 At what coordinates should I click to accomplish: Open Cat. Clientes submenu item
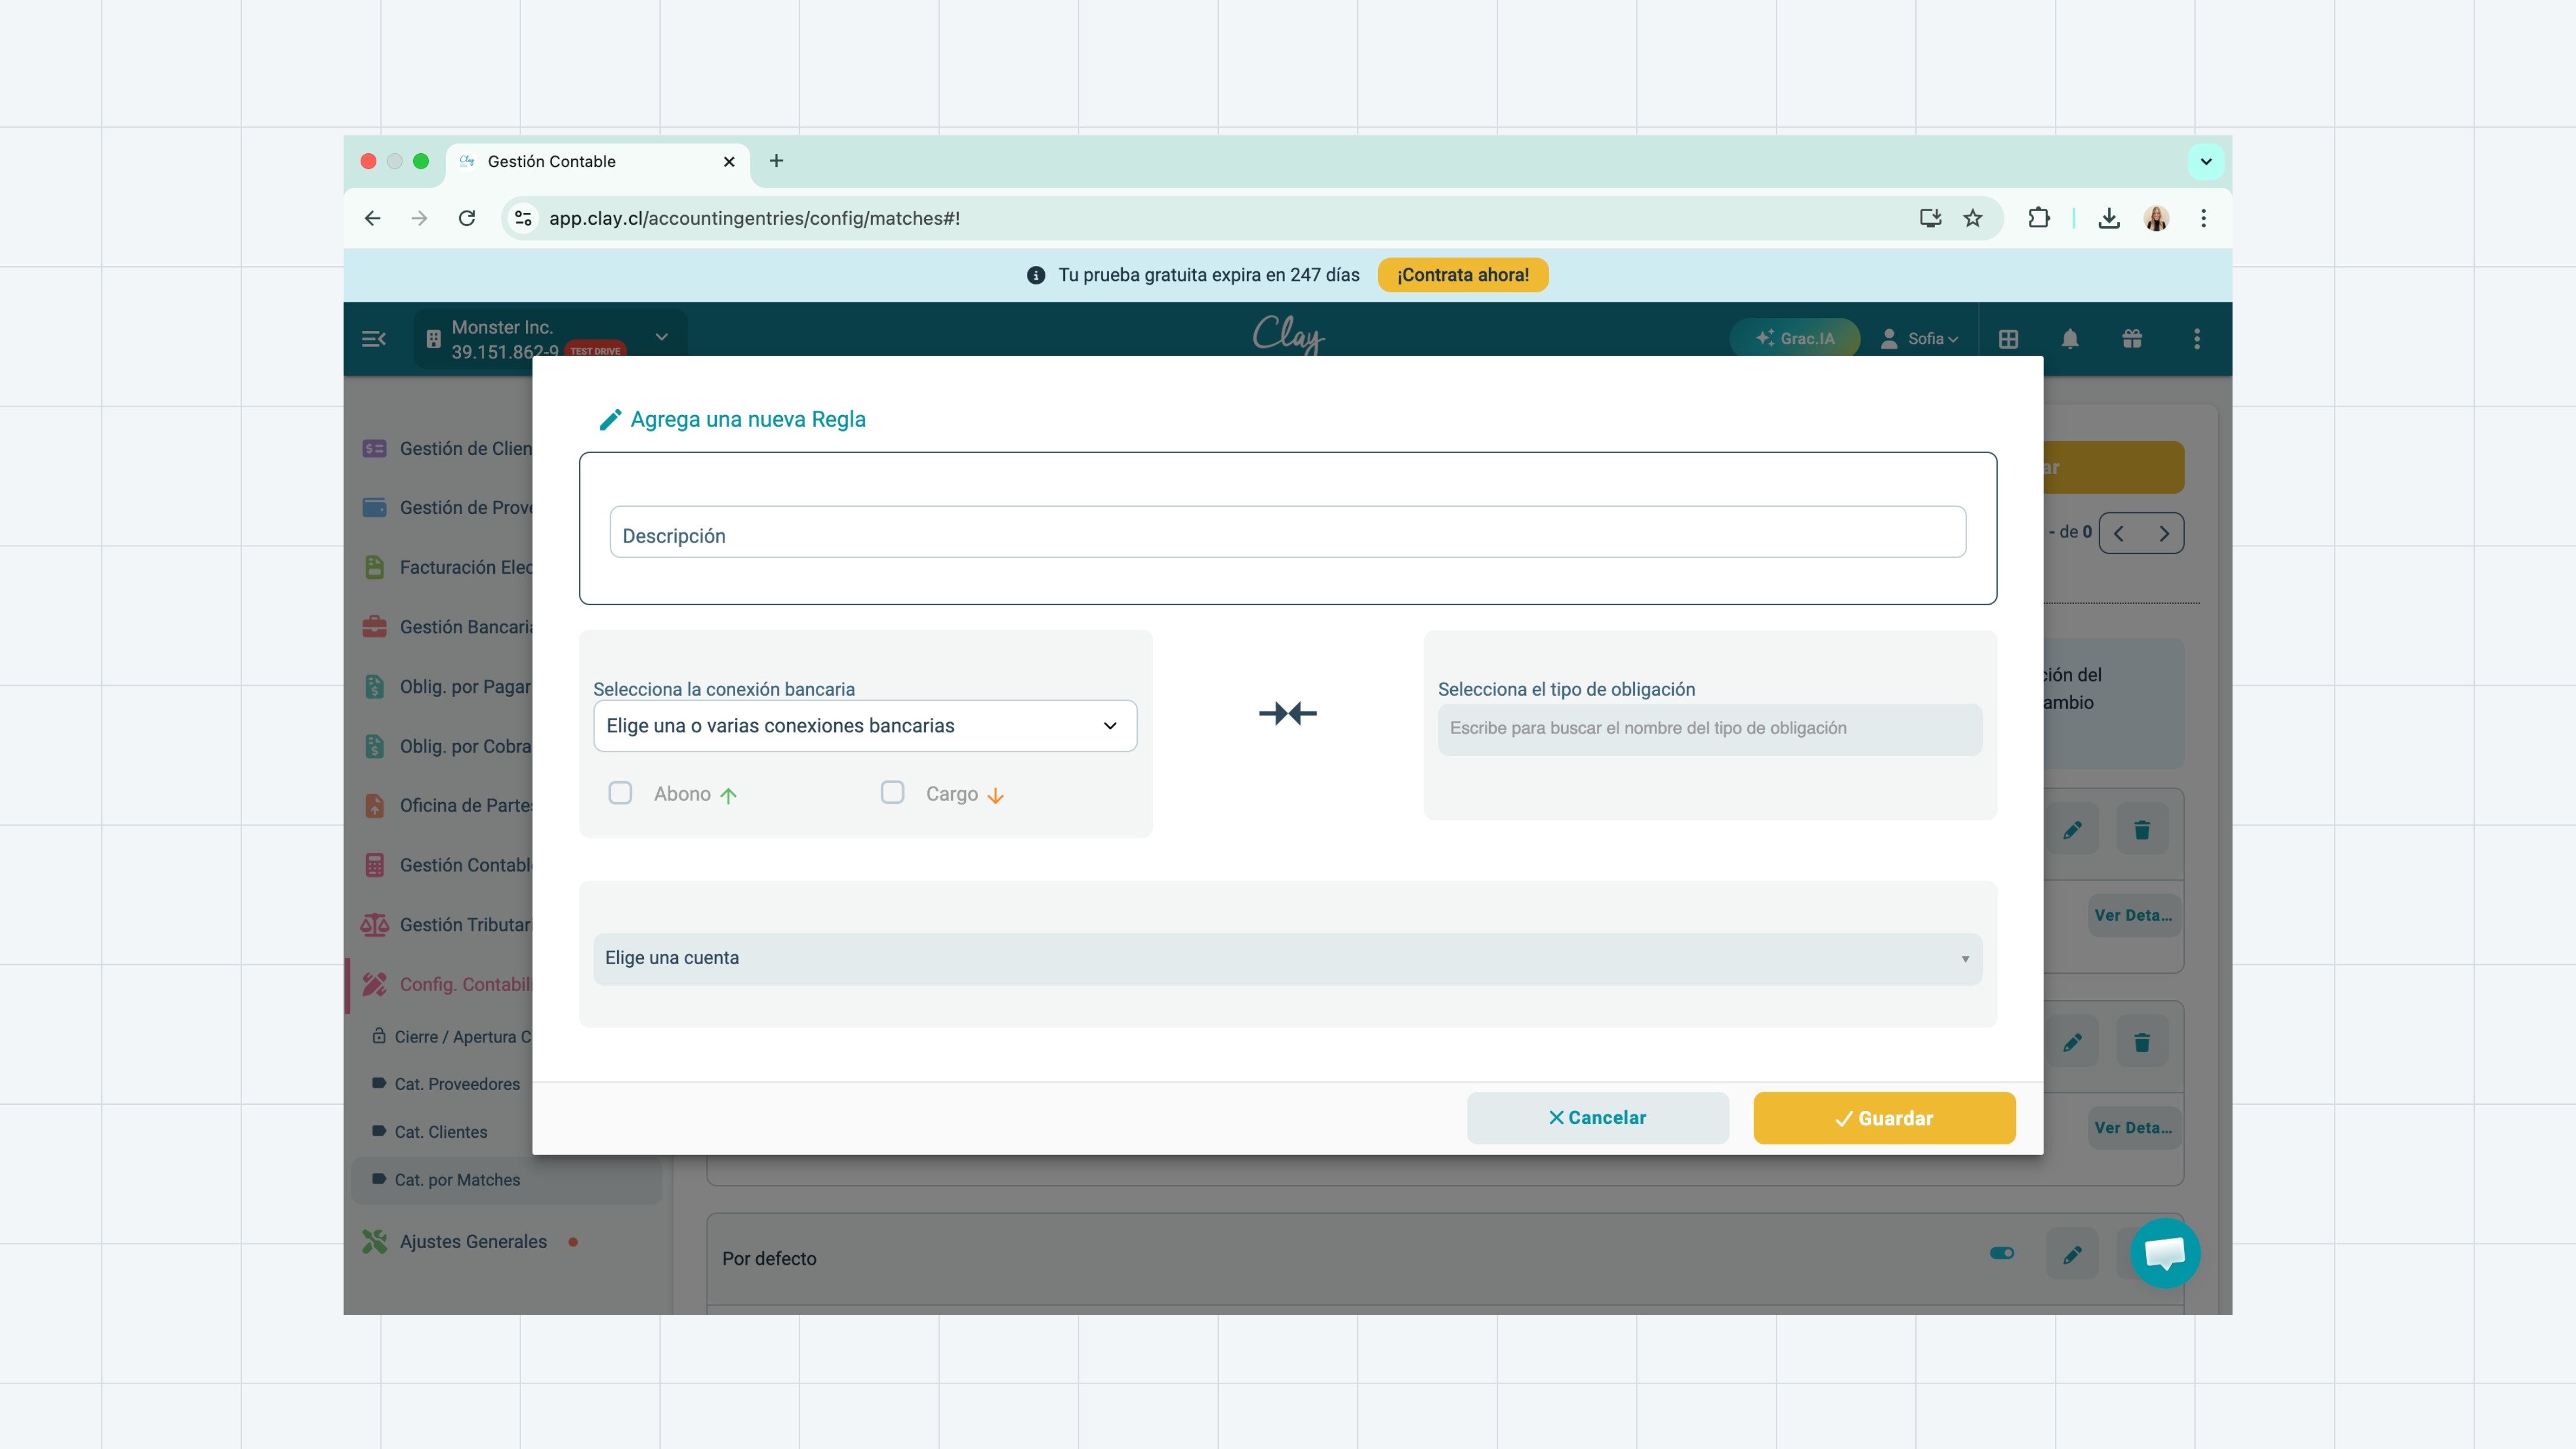[x=430, y=1132]
